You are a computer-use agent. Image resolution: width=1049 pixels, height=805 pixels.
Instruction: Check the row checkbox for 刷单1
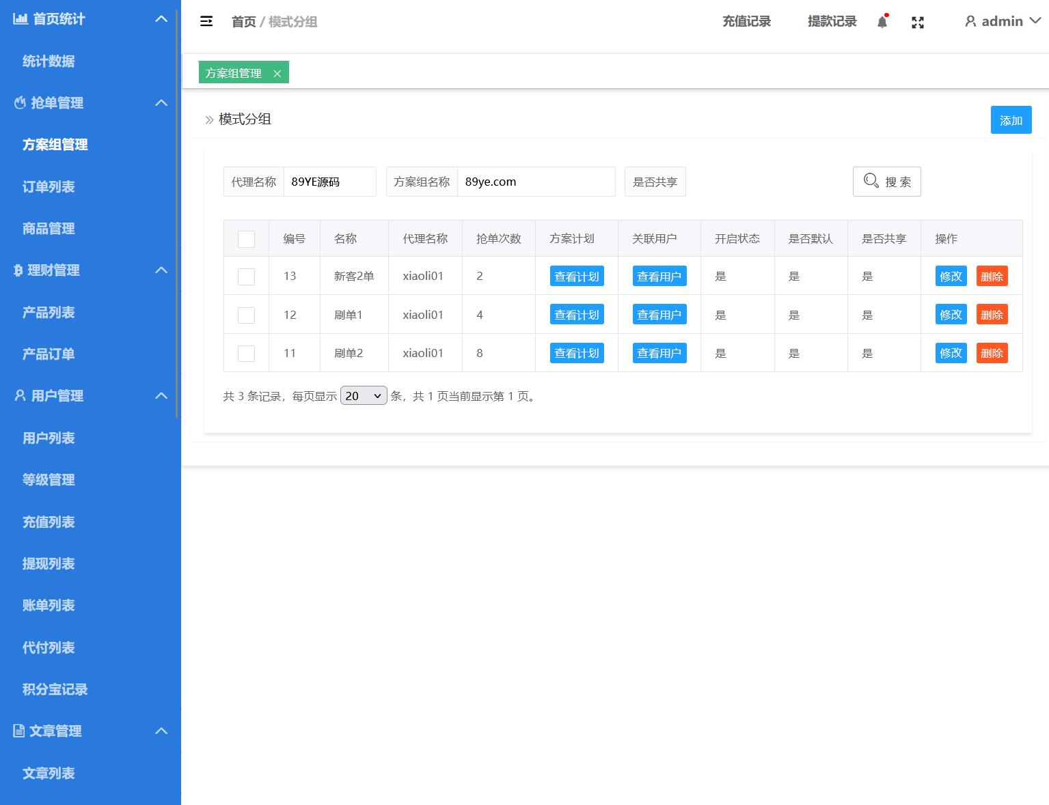coord(246,315)
